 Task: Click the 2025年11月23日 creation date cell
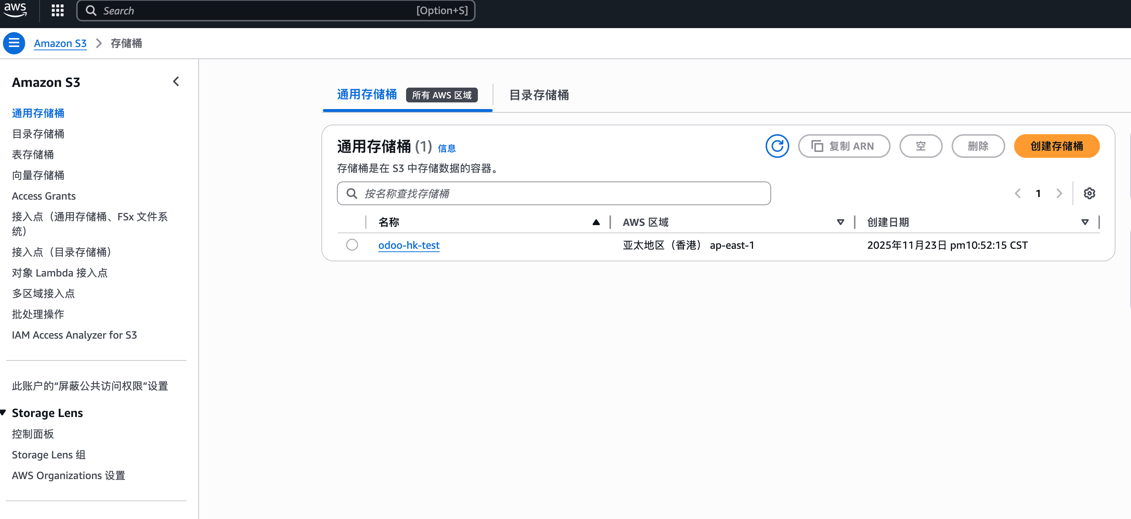click(x=948, y=245)
